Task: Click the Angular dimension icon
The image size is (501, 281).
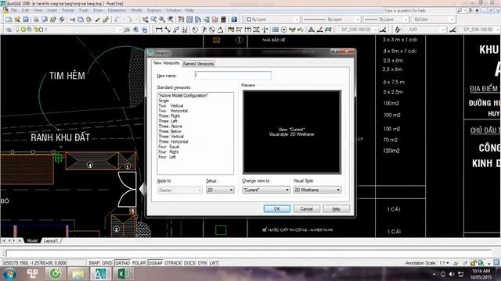Action: pos(220,30)
